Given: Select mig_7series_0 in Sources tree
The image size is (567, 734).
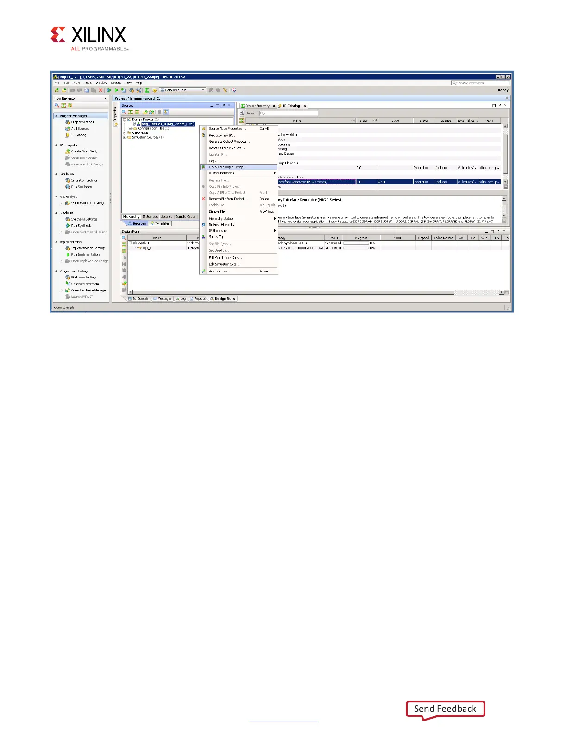Looking at the screenshot, I should (x=168, y=124).
